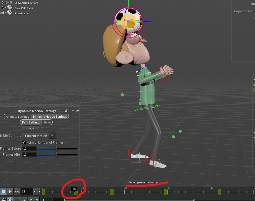Click the 'Show Action Buttons' hint text
Screen dimensions: 255x201
[27, 3]
